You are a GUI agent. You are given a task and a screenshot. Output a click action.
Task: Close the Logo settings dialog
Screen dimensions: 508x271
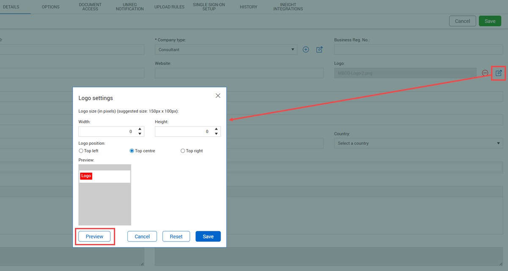coord(218,96)
